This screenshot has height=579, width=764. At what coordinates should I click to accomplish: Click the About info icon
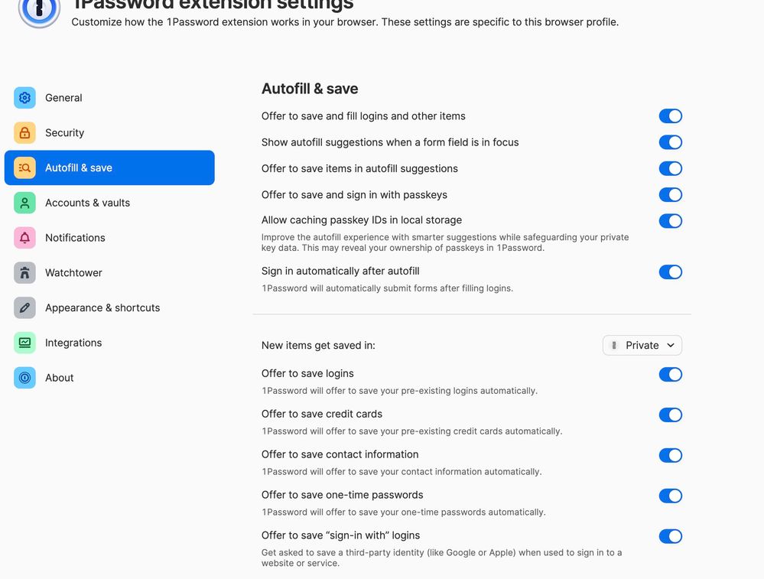coord(24,378)
